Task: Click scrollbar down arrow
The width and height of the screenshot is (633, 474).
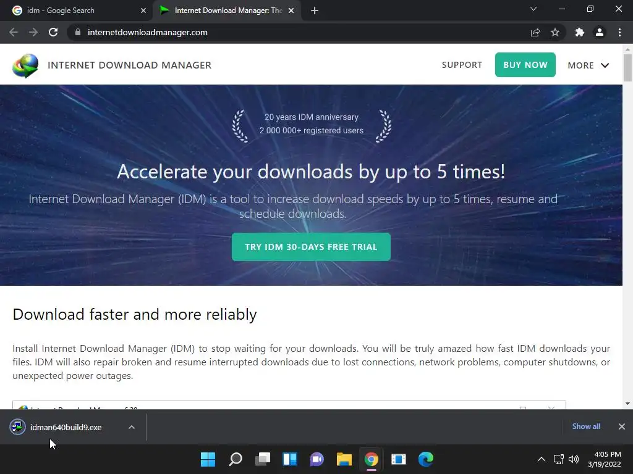Action: [x=628, y=404]
